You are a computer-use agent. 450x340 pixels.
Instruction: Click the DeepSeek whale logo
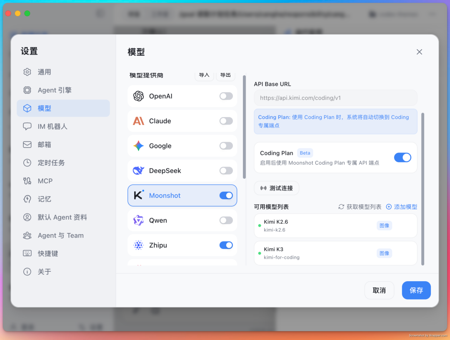tap(138, 170)
